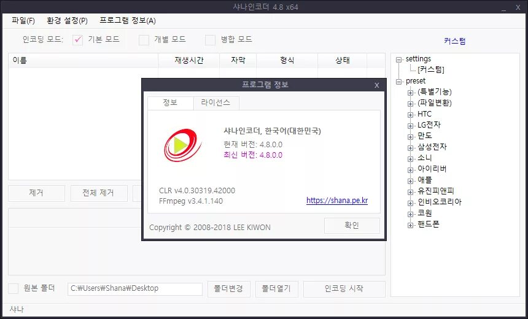Click the output folder path field
528x319 pixels.
click(x=135, y=289)
